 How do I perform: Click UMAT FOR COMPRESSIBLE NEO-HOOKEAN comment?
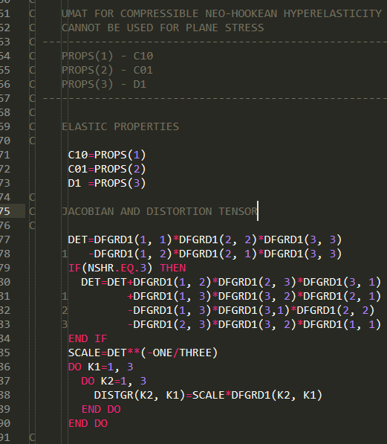coord(221,13)
